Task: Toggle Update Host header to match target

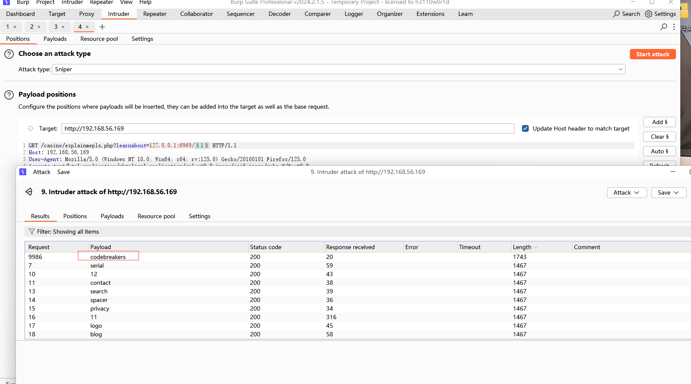Action: coord(525,128)
